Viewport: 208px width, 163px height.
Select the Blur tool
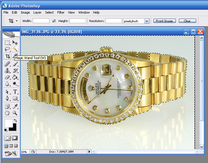pos(7,84)
